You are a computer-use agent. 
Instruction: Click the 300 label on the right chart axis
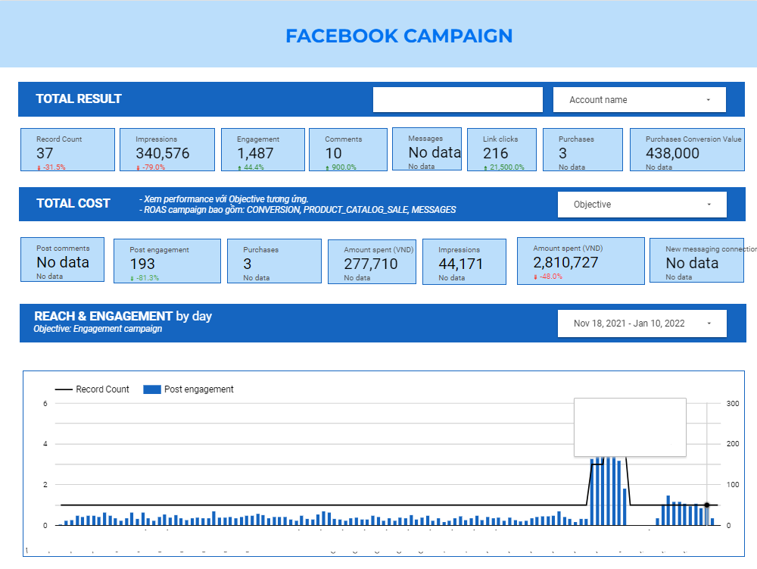pos(732,403)
